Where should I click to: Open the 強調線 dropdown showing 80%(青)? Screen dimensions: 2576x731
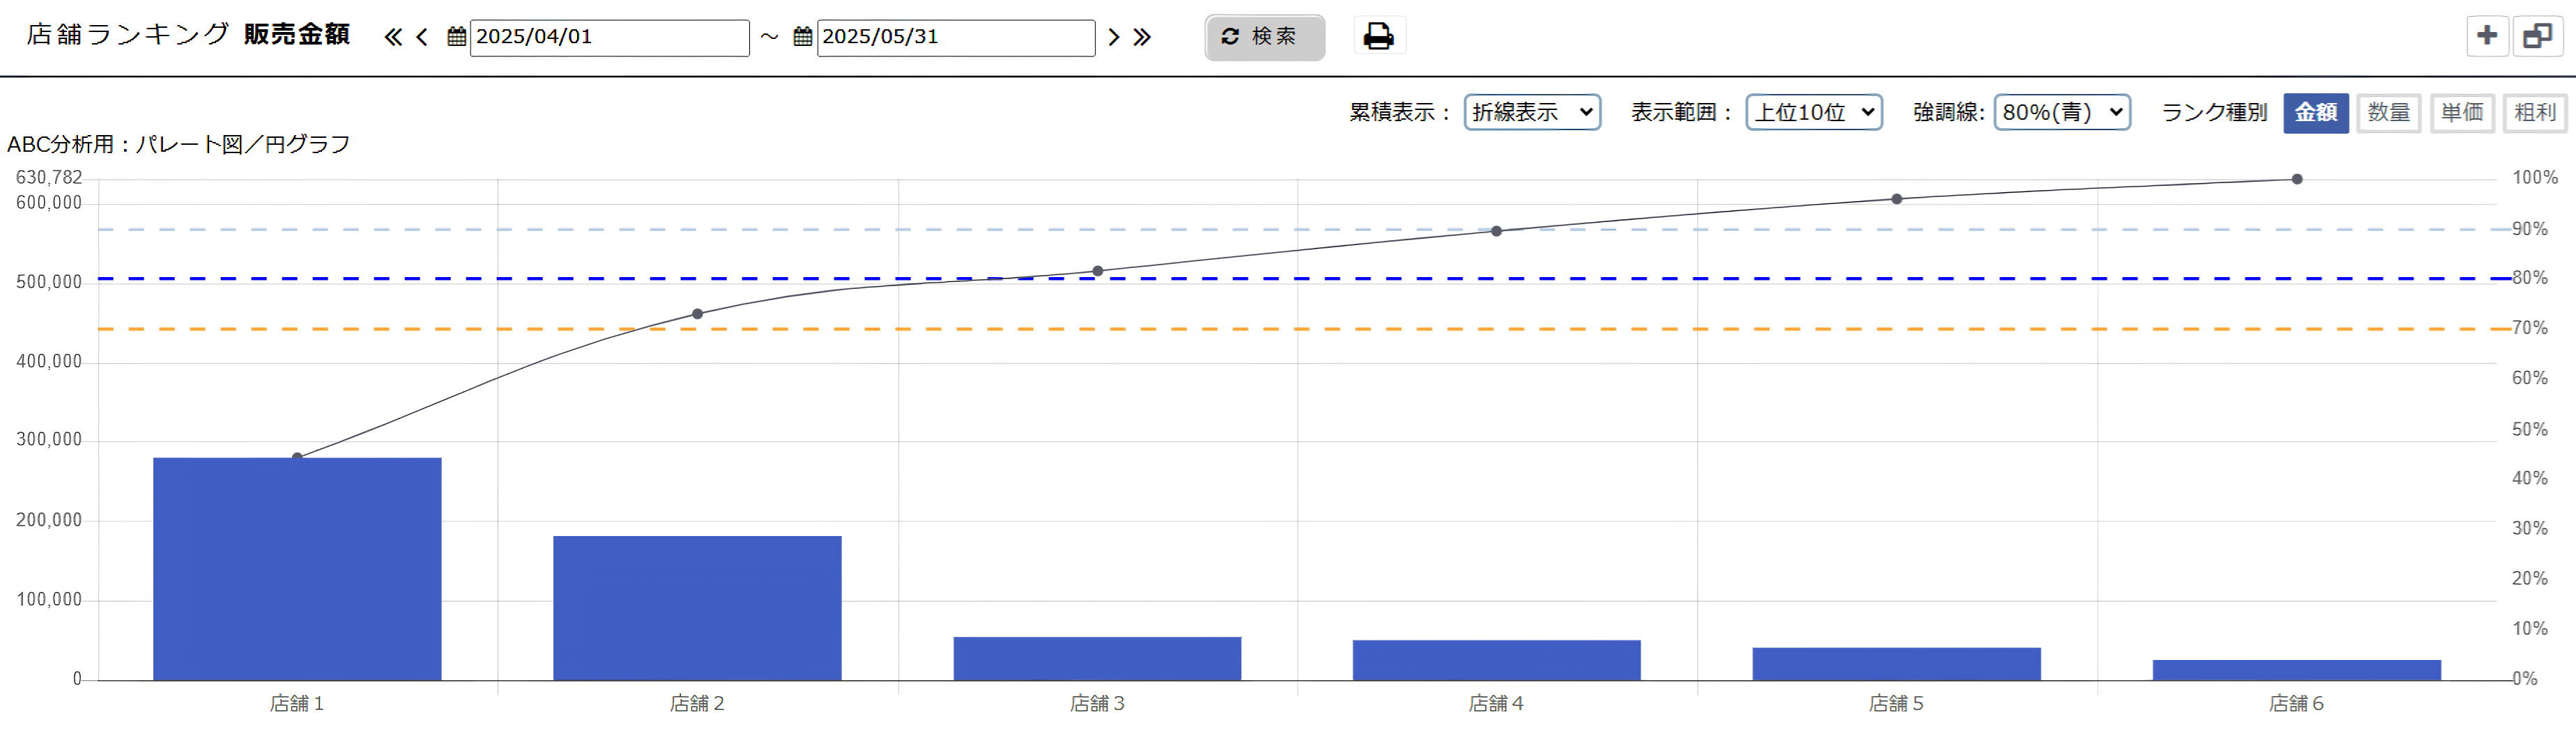pos(2061,113)
